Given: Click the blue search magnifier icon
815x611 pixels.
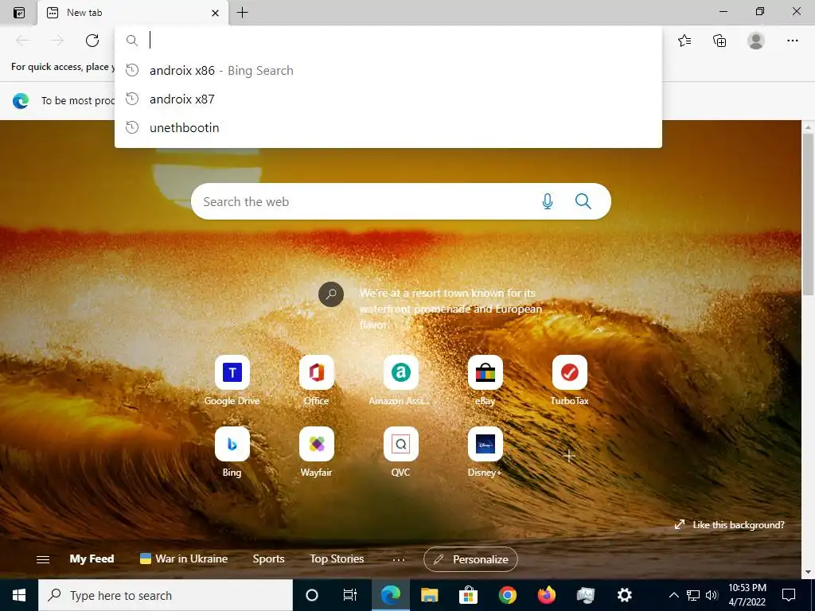Looking at the screenshot, I should click(x=583, y=201).
